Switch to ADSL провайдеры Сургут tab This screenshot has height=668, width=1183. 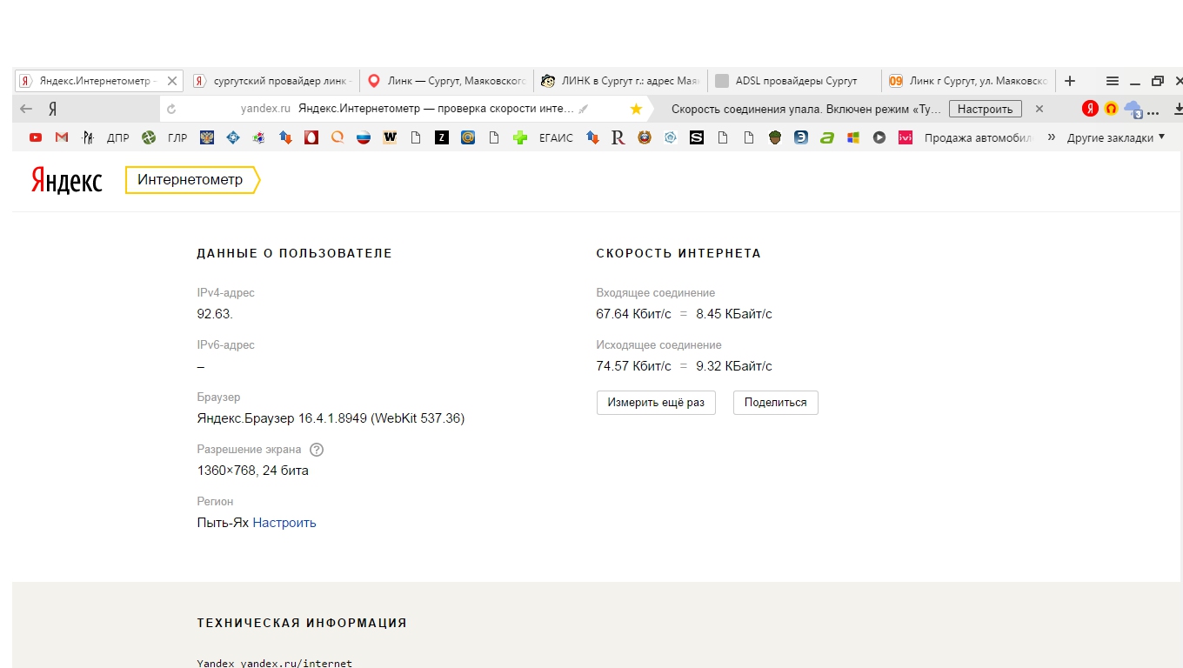(x=795, y=81)
